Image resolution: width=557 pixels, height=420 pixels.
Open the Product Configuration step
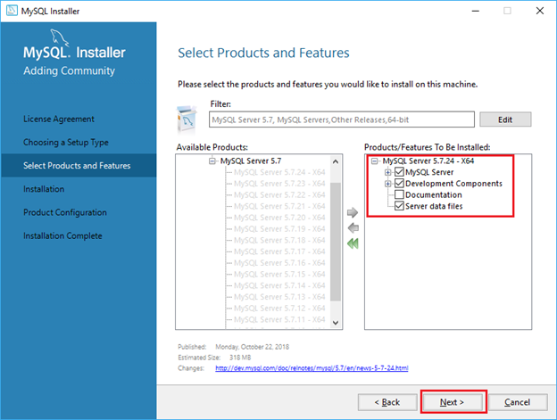pos(65,212)
